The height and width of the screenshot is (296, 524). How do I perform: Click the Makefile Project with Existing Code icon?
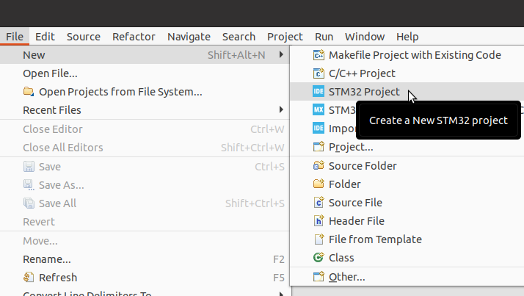(x=319, y=55)
